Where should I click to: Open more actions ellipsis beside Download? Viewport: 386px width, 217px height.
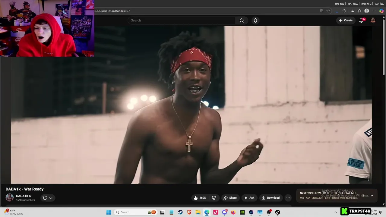click(x=288, y=198)
